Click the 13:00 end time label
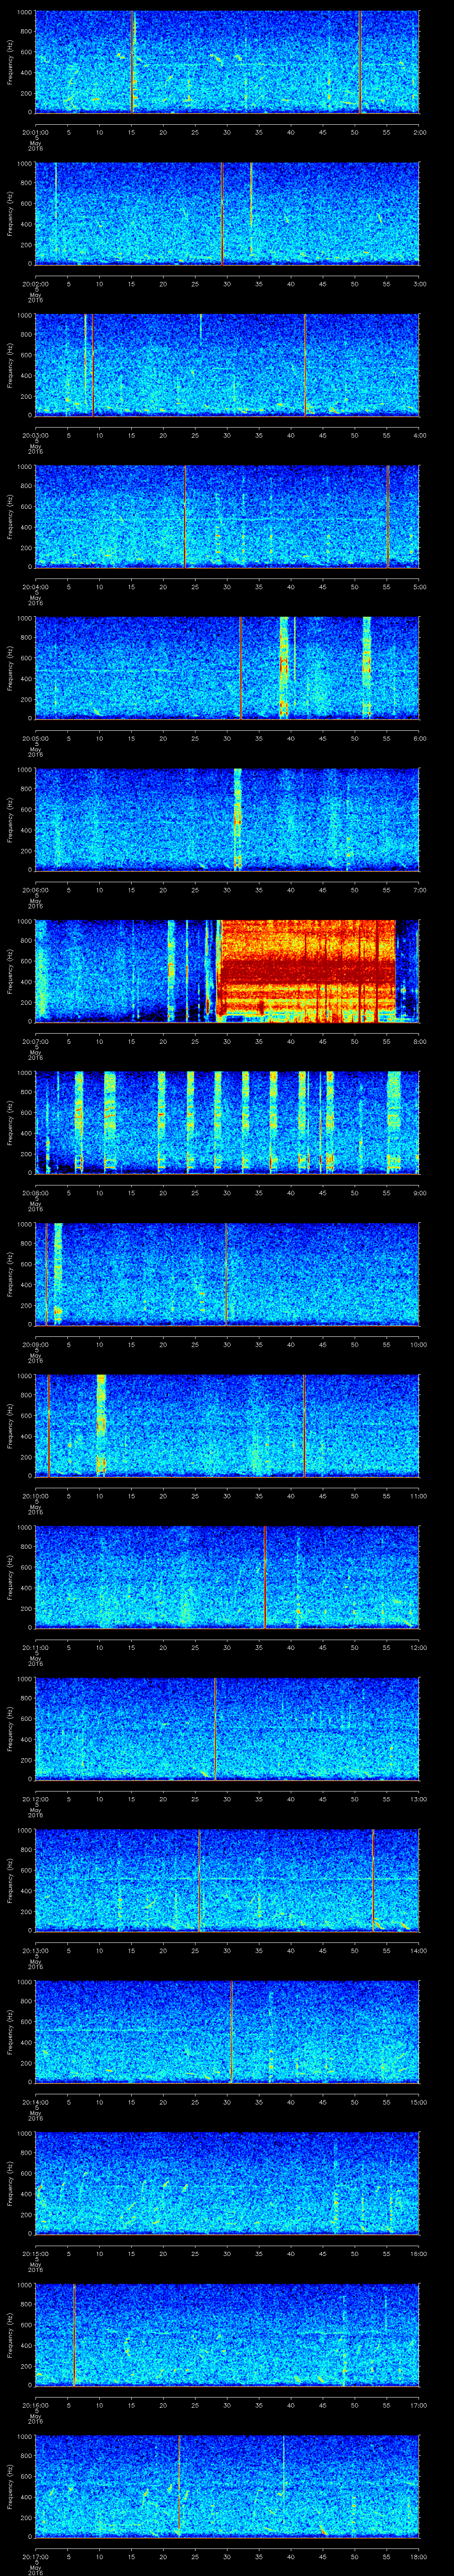 (418, 1799)
